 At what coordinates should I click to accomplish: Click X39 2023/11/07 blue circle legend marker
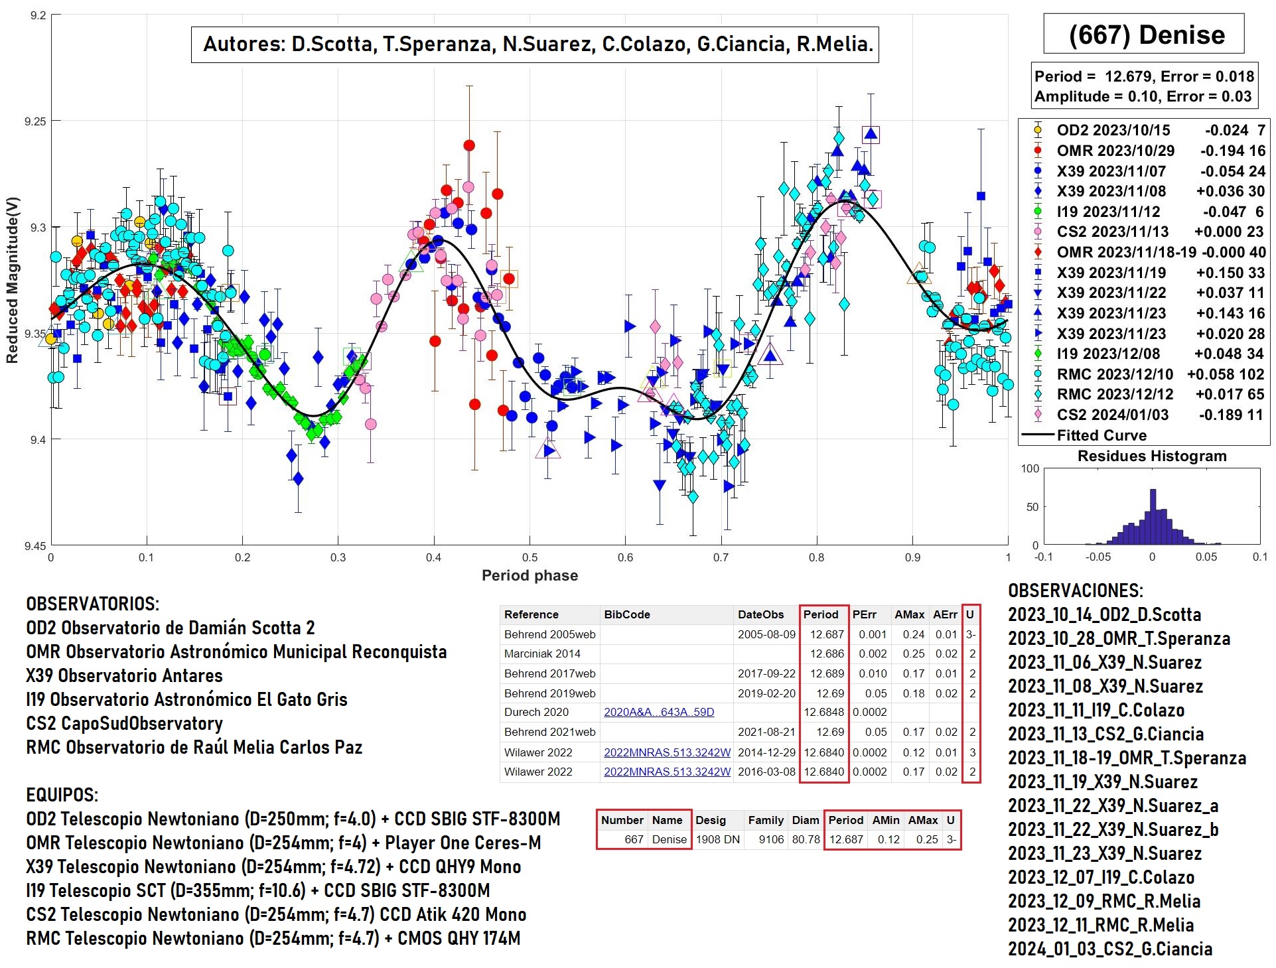point(1038,171)
